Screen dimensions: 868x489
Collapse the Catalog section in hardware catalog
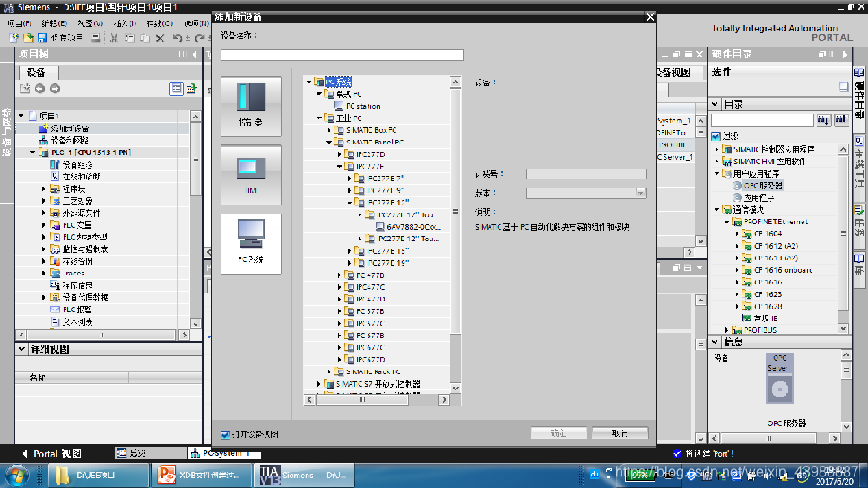pos(716,104)
